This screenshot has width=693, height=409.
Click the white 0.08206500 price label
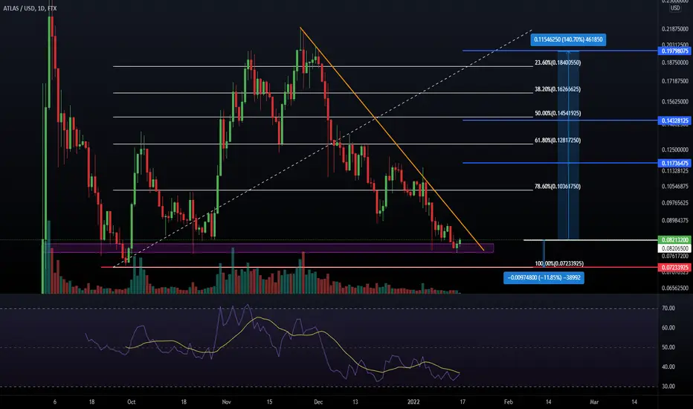[x=674, y=248]
